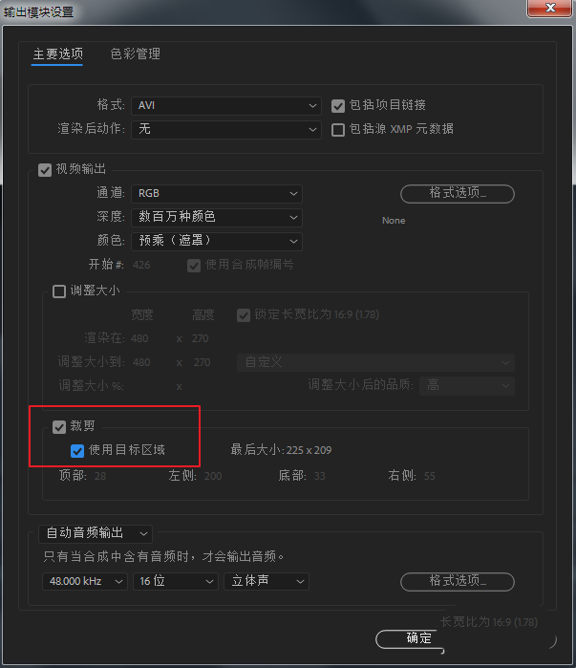The width and height of the screenshot is (576, 668).
Task: Toggle the 裁剪 checkbox
Action: click(59, 426)
